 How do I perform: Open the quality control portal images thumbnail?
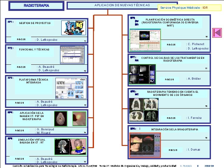(x=142, y=74)
